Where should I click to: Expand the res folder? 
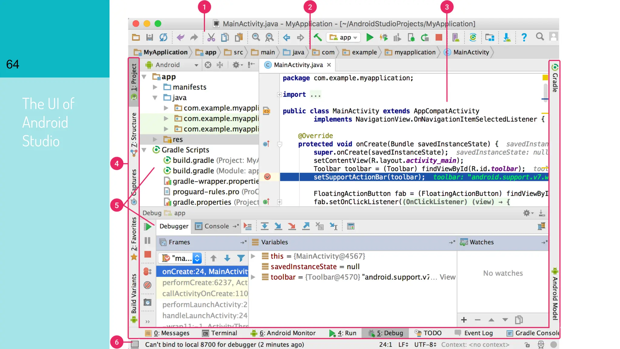pyautogui.click(x=155, y=139)
